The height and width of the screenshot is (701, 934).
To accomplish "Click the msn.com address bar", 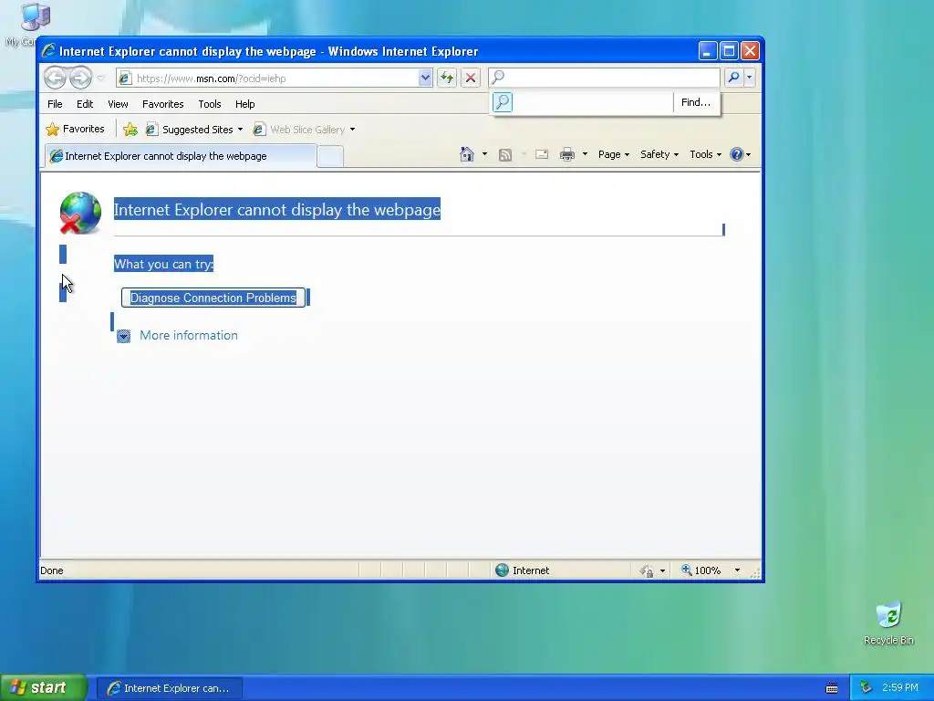I will click(267, 78).
